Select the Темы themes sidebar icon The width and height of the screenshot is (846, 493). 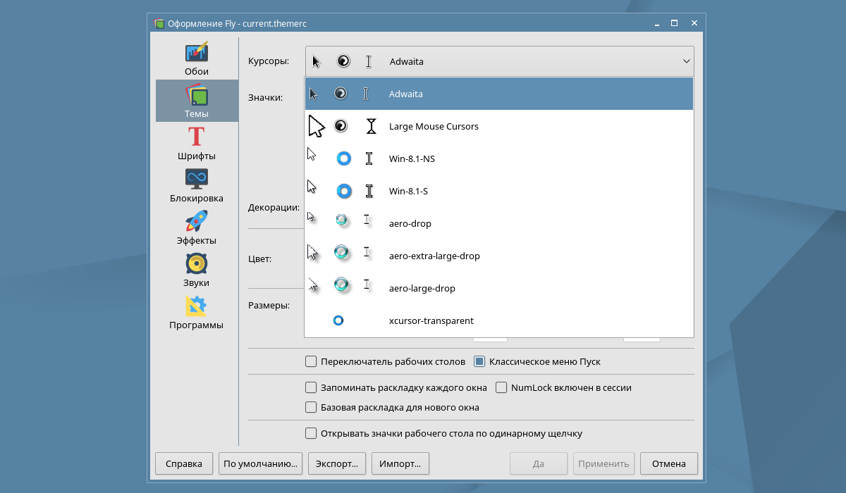(x=197, y=95)
